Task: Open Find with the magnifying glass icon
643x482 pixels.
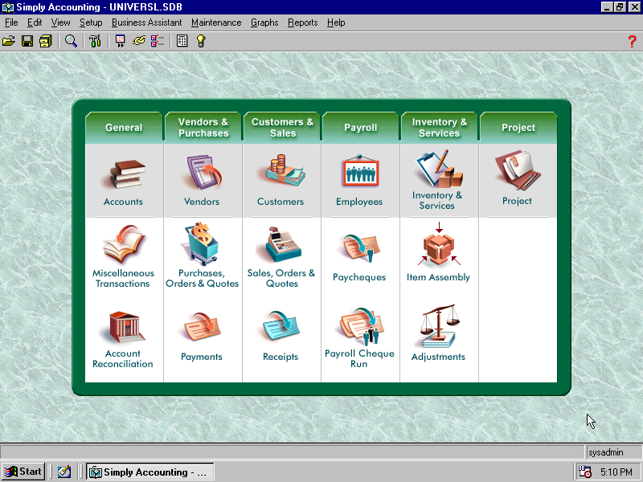Action: (71, 41)
